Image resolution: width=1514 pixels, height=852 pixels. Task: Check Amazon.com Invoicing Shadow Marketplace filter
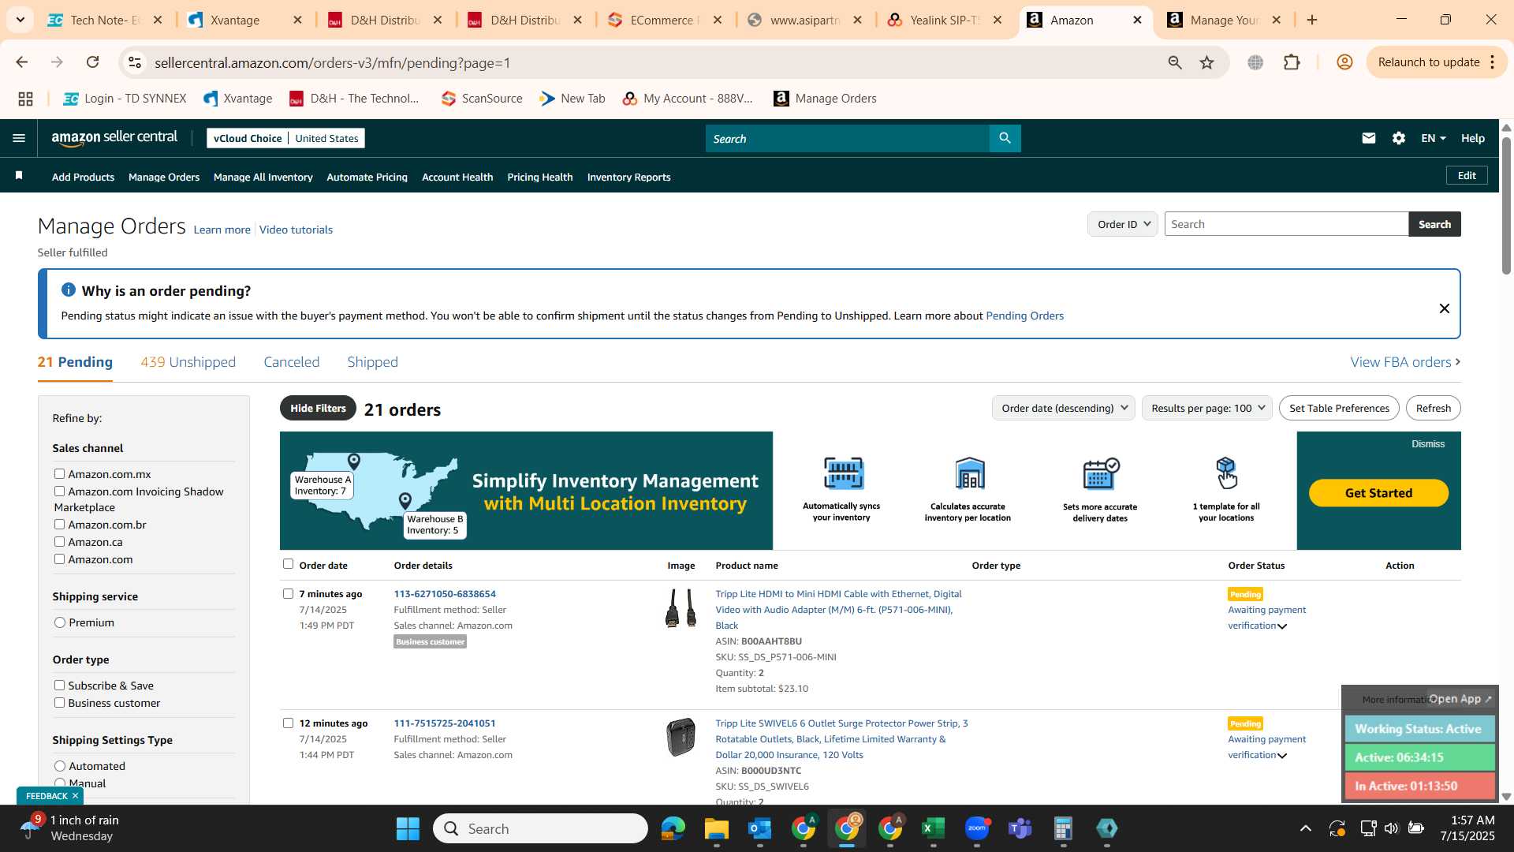59,491
